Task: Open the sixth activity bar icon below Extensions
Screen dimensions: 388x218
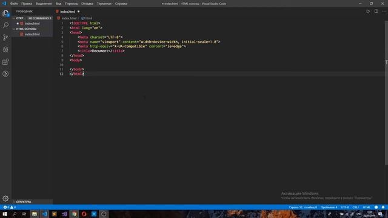Action: point(5,74)
